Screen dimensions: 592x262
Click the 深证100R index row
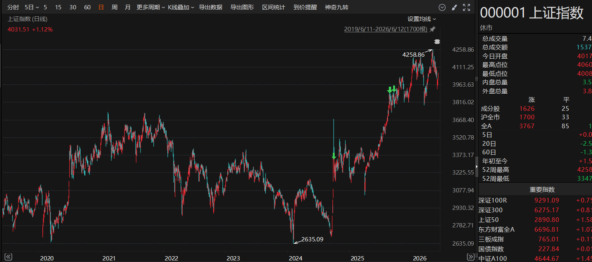click(x=535, y=201)
